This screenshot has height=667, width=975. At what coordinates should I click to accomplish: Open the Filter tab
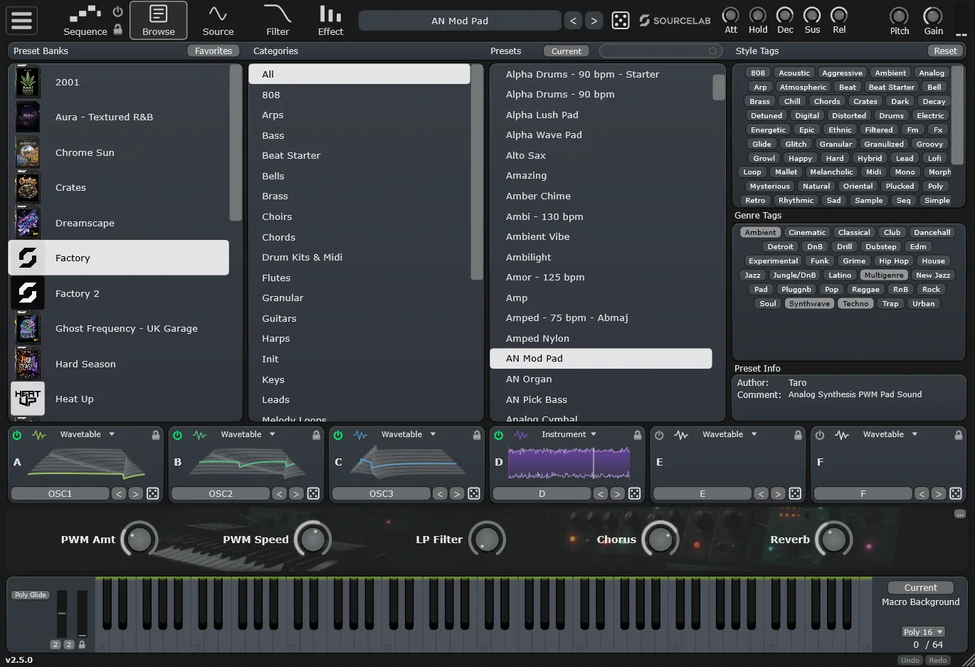[x=278, y=21]
